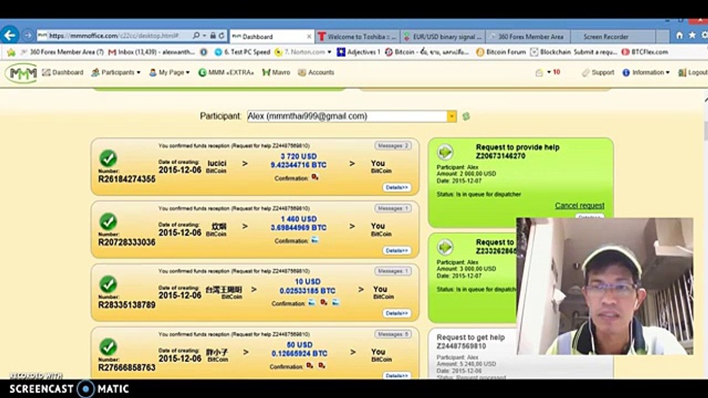
Task: Expand the 7. Norton.com bookmark dropdown
Action: 330,52
